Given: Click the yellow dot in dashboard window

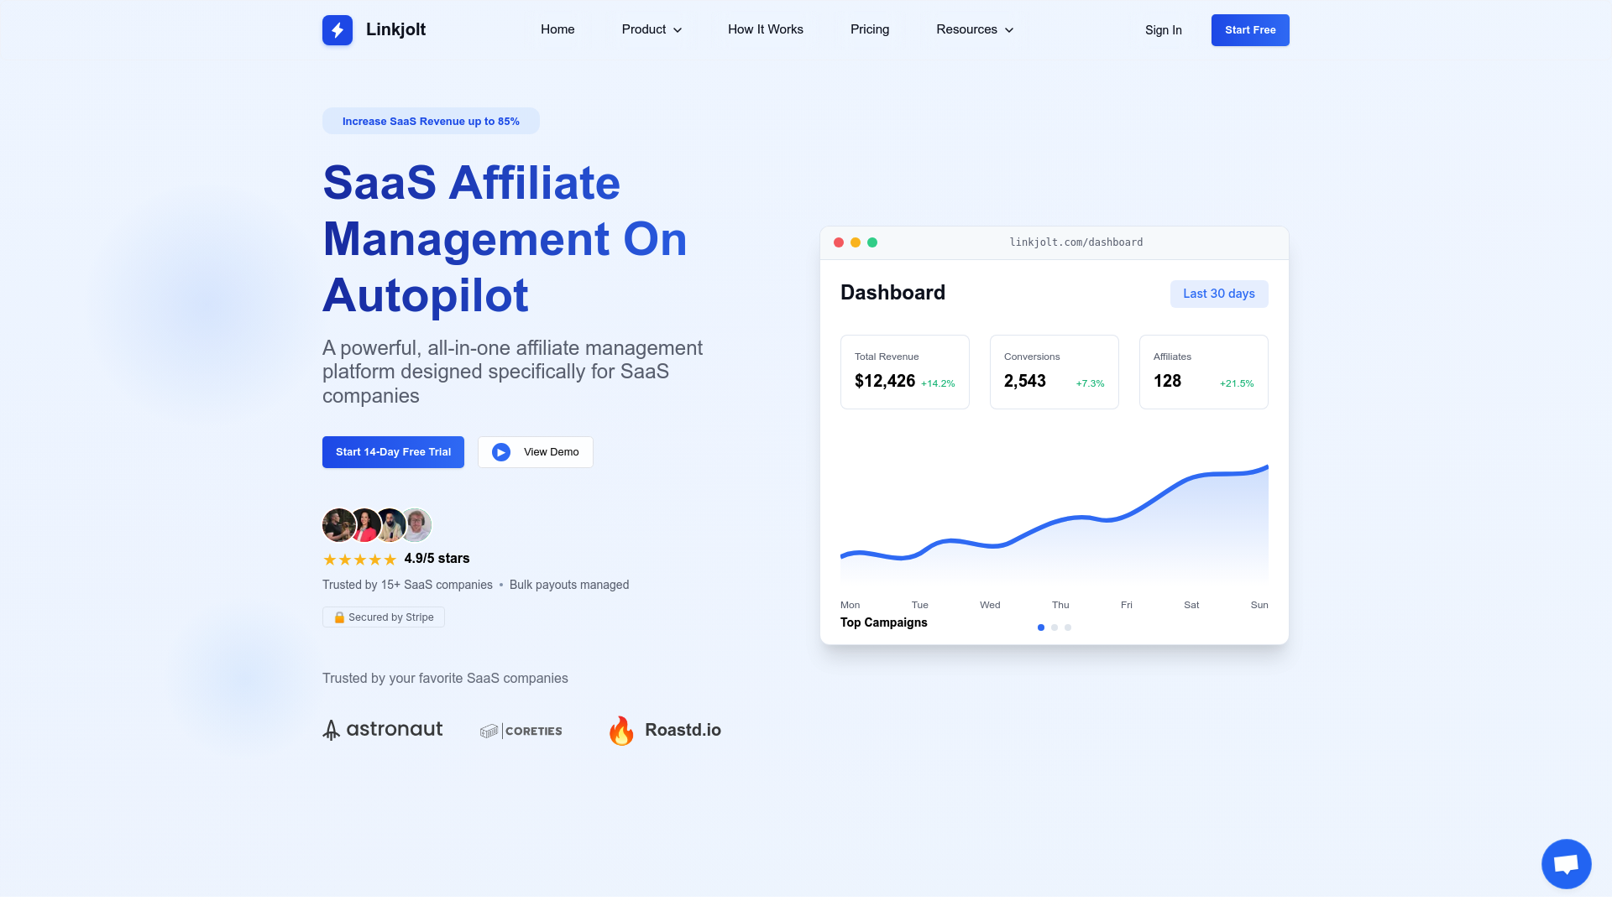Looking at the screenshot, I should tap(856, 242).
